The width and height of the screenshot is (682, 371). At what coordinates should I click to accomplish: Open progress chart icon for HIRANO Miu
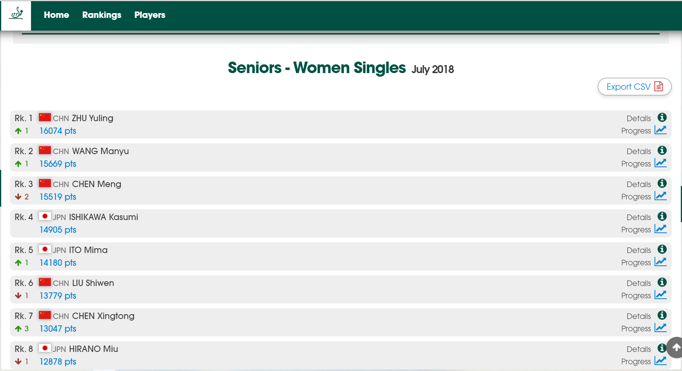(660, 361)
